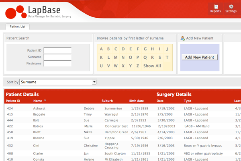This screenshot has height=161, width=241.
Task: Select letter Z in surname browser
Action: pyautogui.click(x=138, y=66)
